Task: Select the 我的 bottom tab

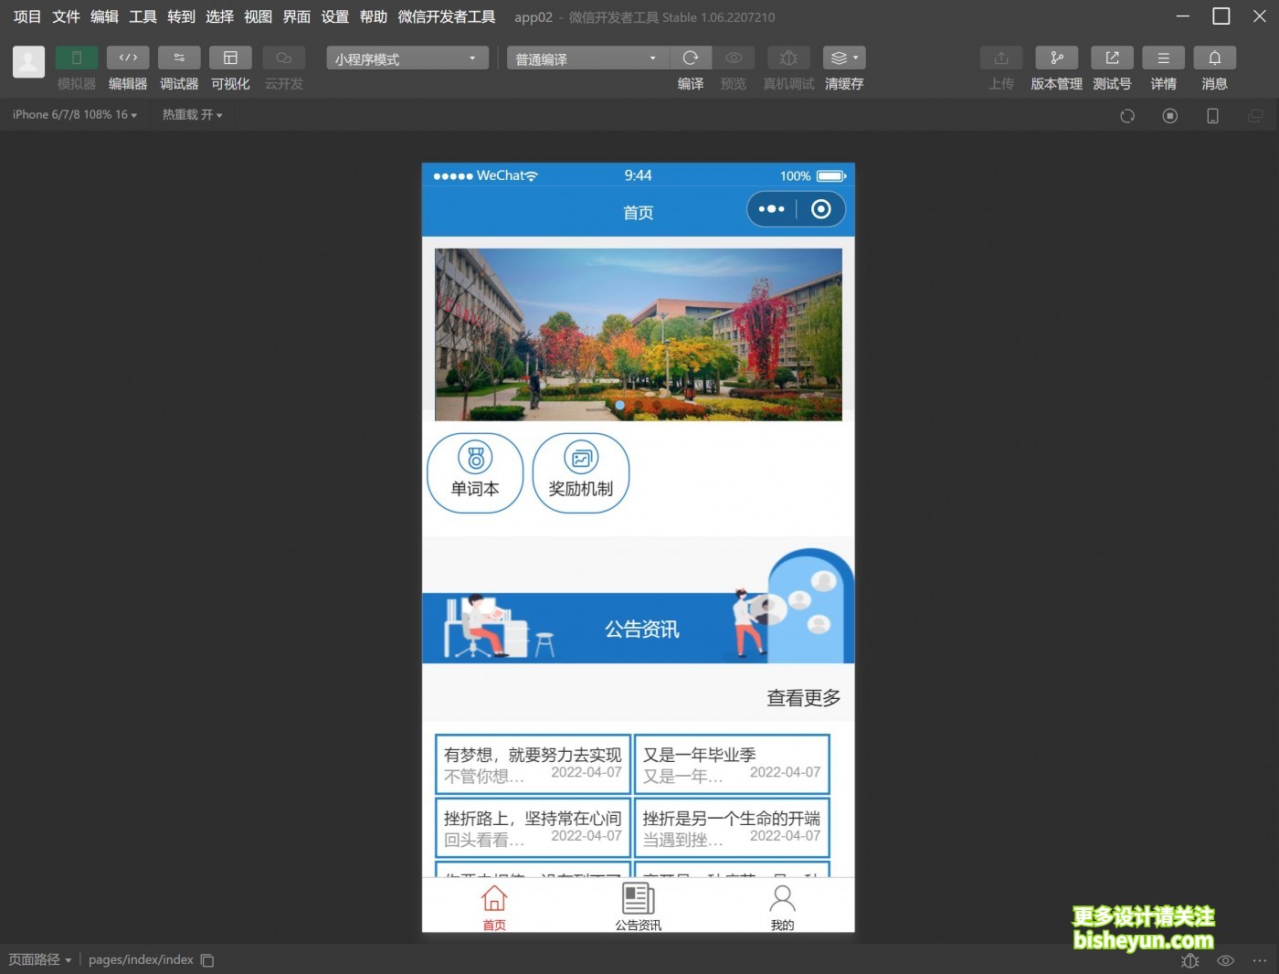Action: click(783, 907)
